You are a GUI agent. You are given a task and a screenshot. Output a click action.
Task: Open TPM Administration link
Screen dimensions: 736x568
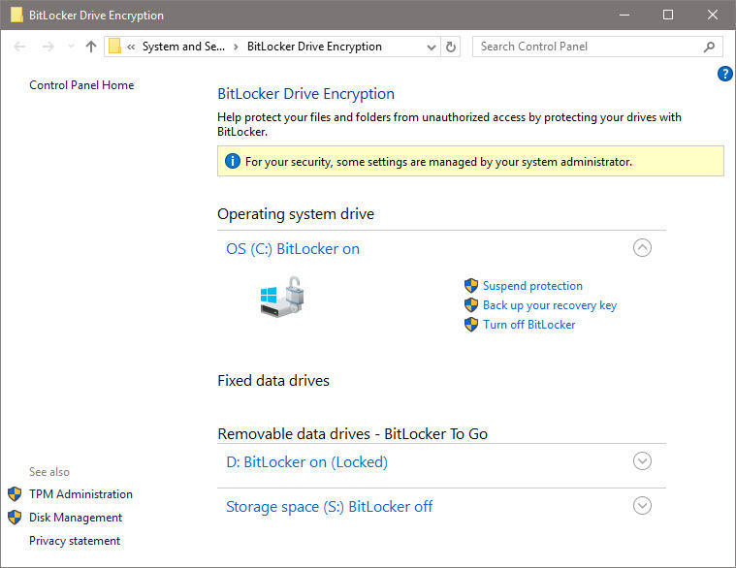[80, 494]
